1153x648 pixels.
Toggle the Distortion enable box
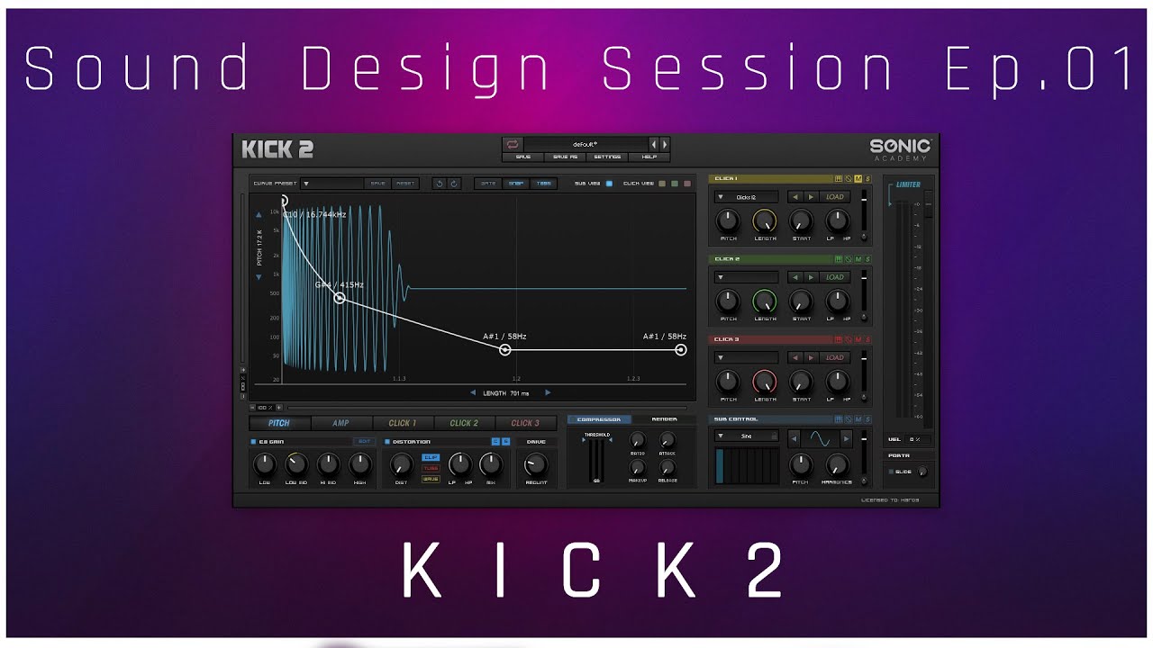(x=386, y=442)
